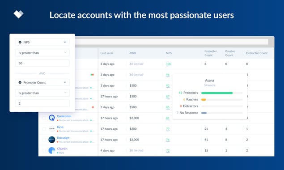The height and width of the screenshot is (170, 284).
Task: Click the check-circle icon beside Promoter Count filter
Action: point(20,82)
